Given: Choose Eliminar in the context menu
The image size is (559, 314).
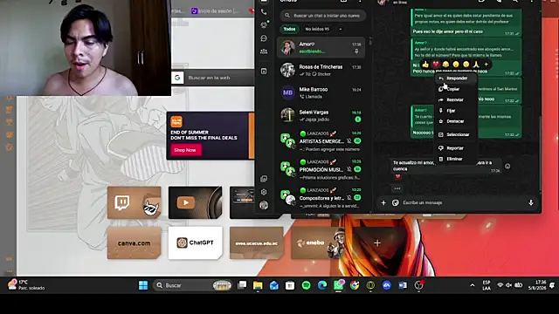Looking at the screenshot, I should pyautogui.click(x=456, y=159).
